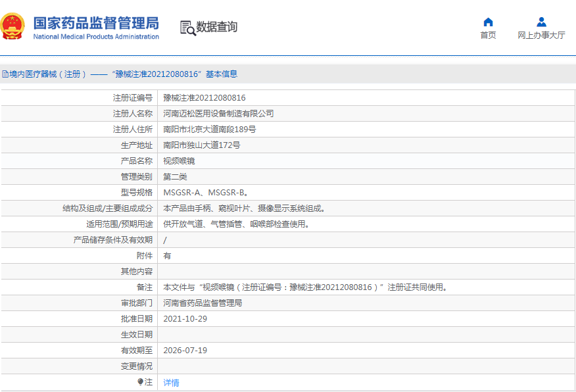
Task: Click the National Medical Products Administration text
Action: coord(96,37)
